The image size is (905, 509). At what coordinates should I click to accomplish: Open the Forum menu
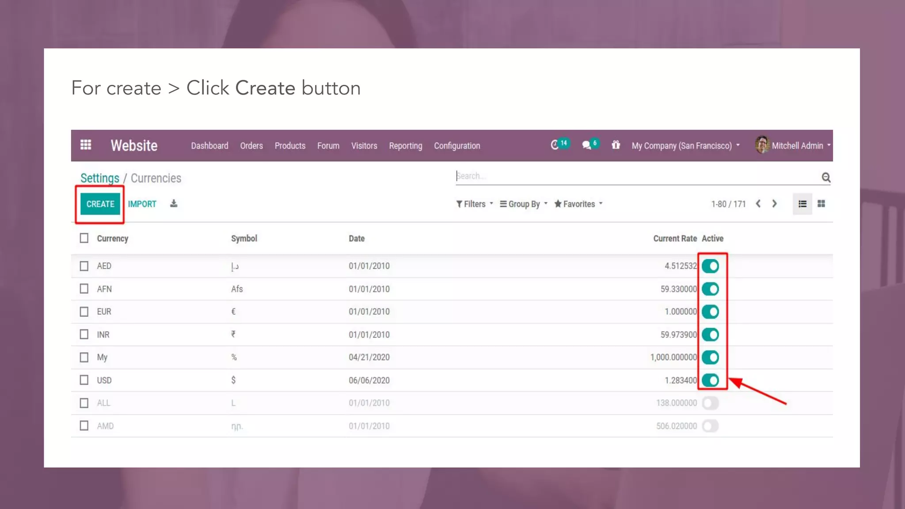coord(328,146)
